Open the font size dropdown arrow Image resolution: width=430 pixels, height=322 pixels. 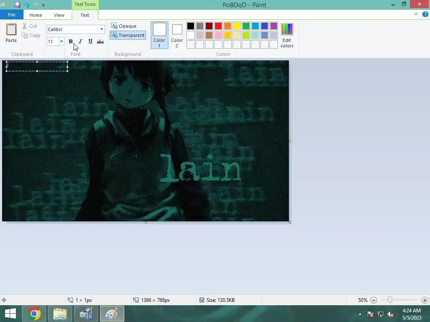tap(61, 42)
